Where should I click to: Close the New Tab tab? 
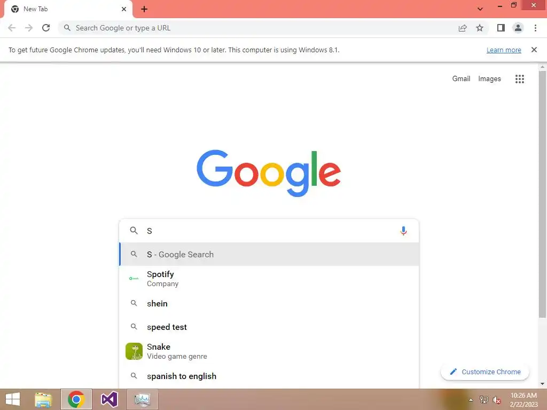point(124,9)
